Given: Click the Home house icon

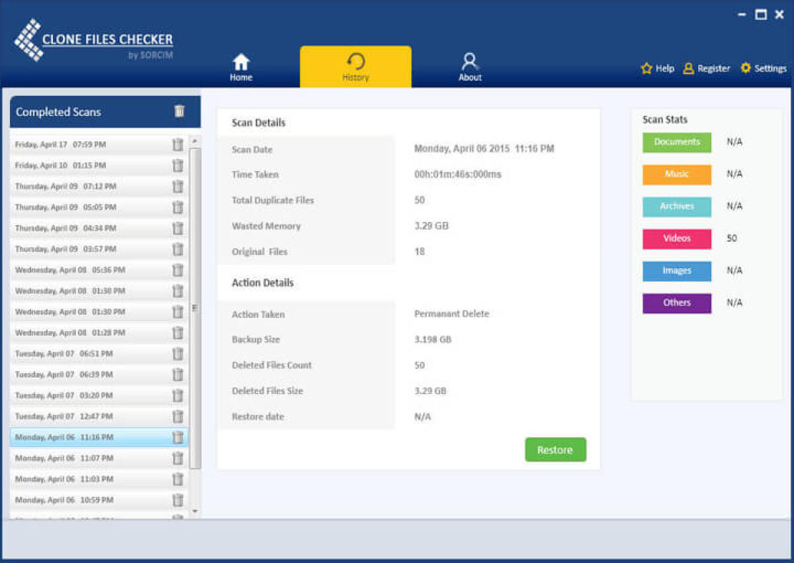Looking at the screenshot, I should pos(240,61).
